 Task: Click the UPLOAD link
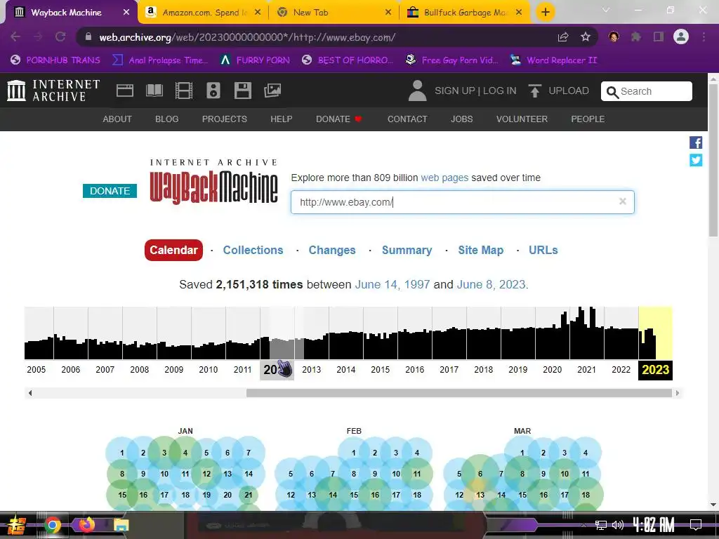tap(569, 91)
